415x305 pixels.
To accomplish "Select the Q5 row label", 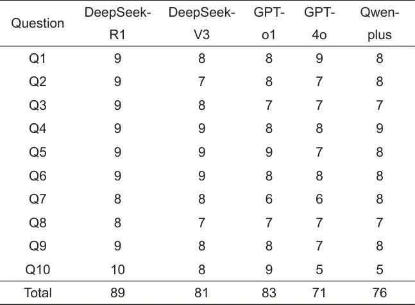I will (38, 153).
